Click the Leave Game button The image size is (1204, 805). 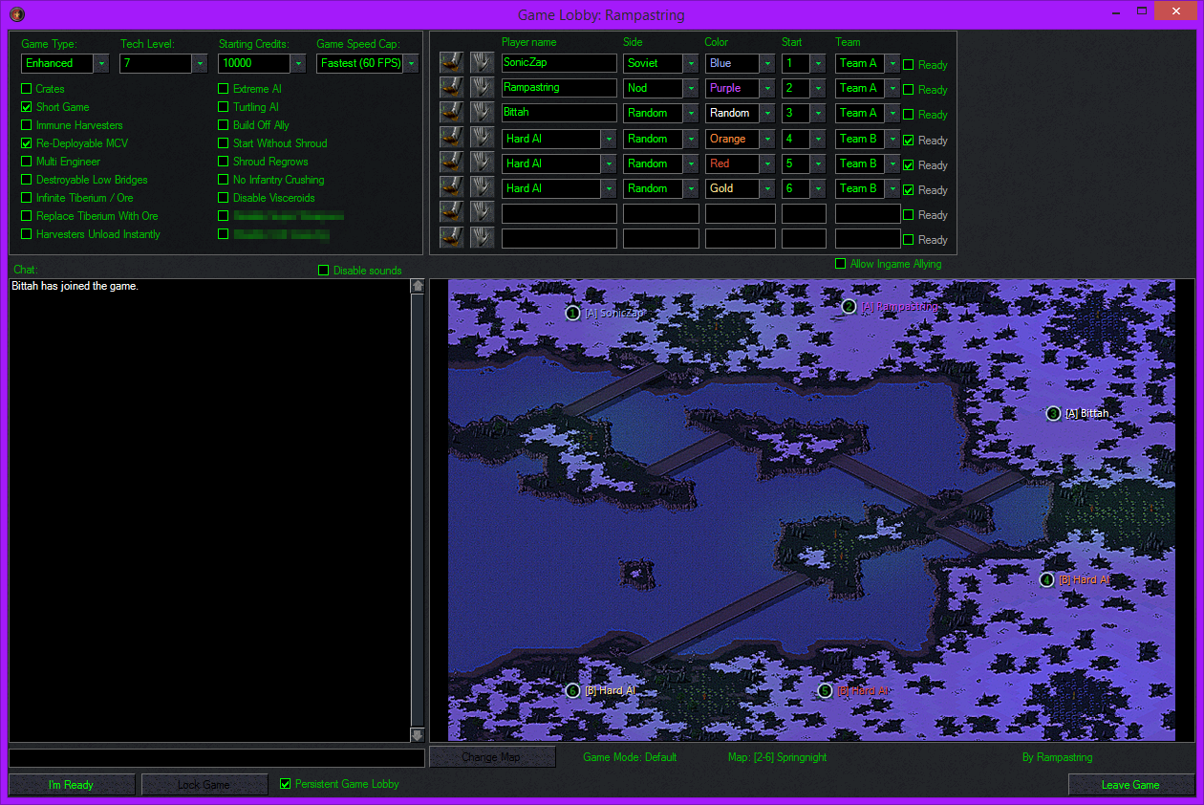[1130, 785]
